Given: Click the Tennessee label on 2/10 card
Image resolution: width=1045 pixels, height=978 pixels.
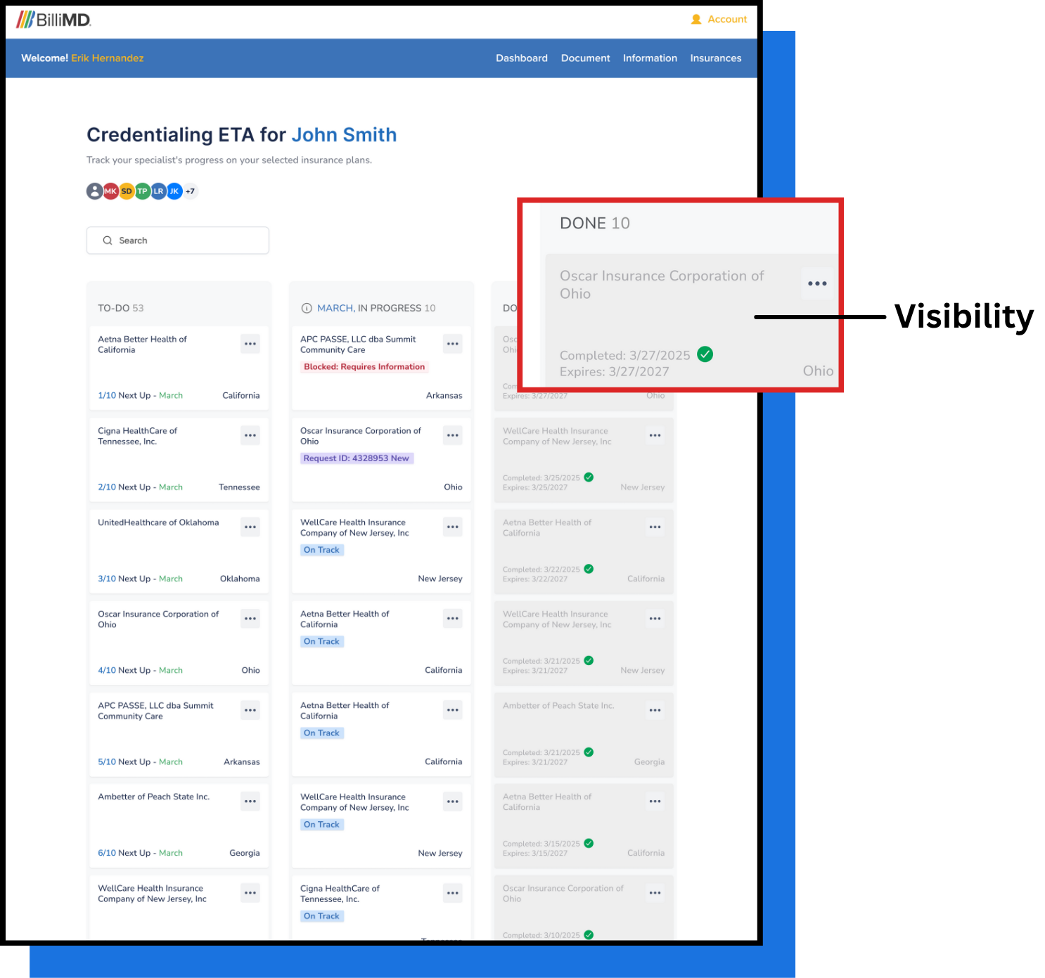Looking at the screenshot, I should (239, 487).
